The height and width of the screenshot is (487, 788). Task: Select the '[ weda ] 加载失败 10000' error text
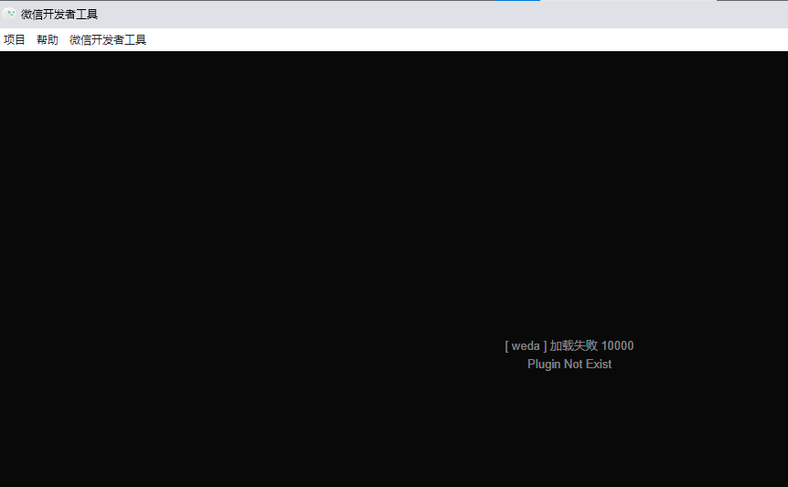(569, 346)
